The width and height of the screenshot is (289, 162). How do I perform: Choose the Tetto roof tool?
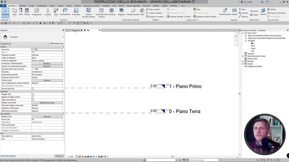click(56, 12)
